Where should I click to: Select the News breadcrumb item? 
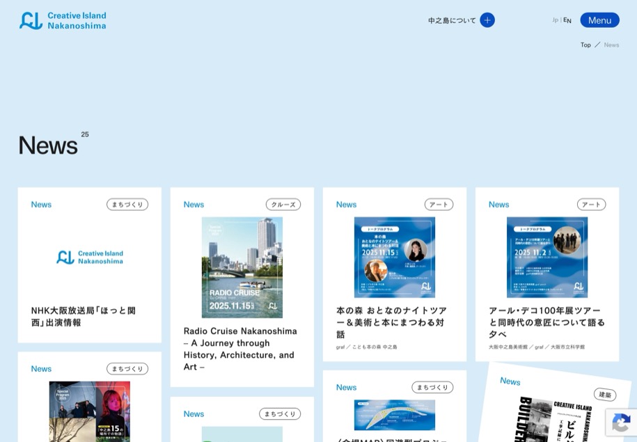[611, 45]
